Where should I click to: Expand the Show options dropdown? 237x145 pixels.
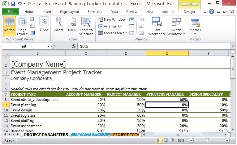(44, 26)
